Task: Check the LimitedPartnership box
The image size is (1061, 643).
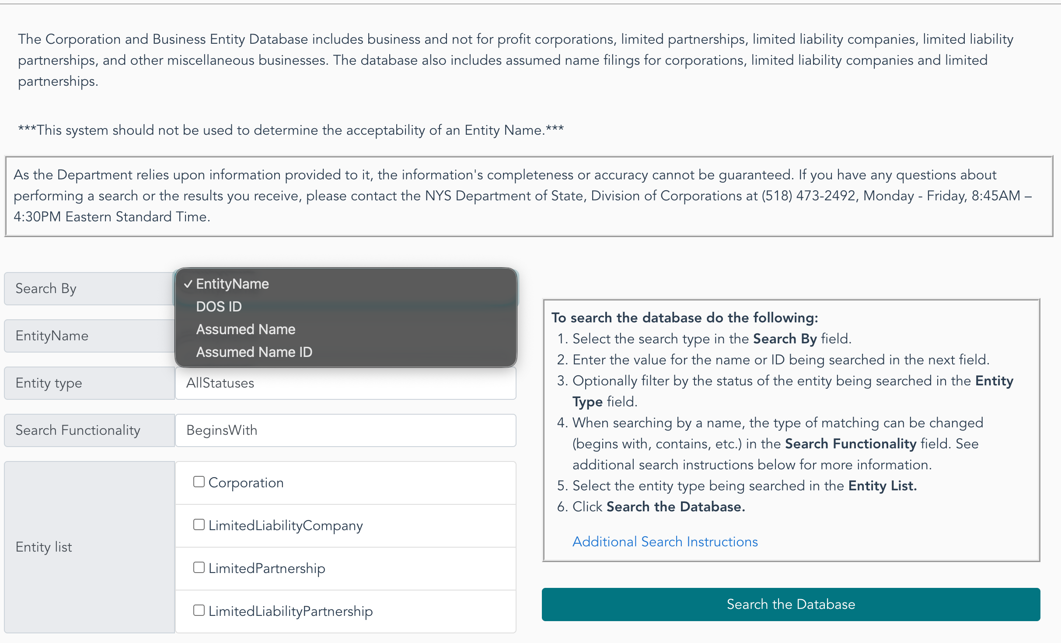Action: [199, 567]
